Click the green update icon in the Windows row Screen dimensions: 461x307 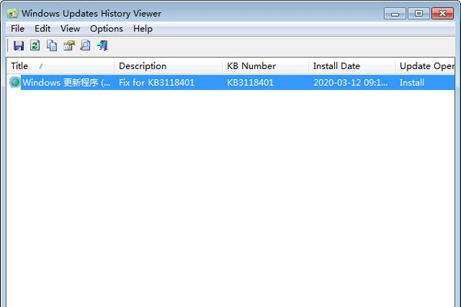15,82
